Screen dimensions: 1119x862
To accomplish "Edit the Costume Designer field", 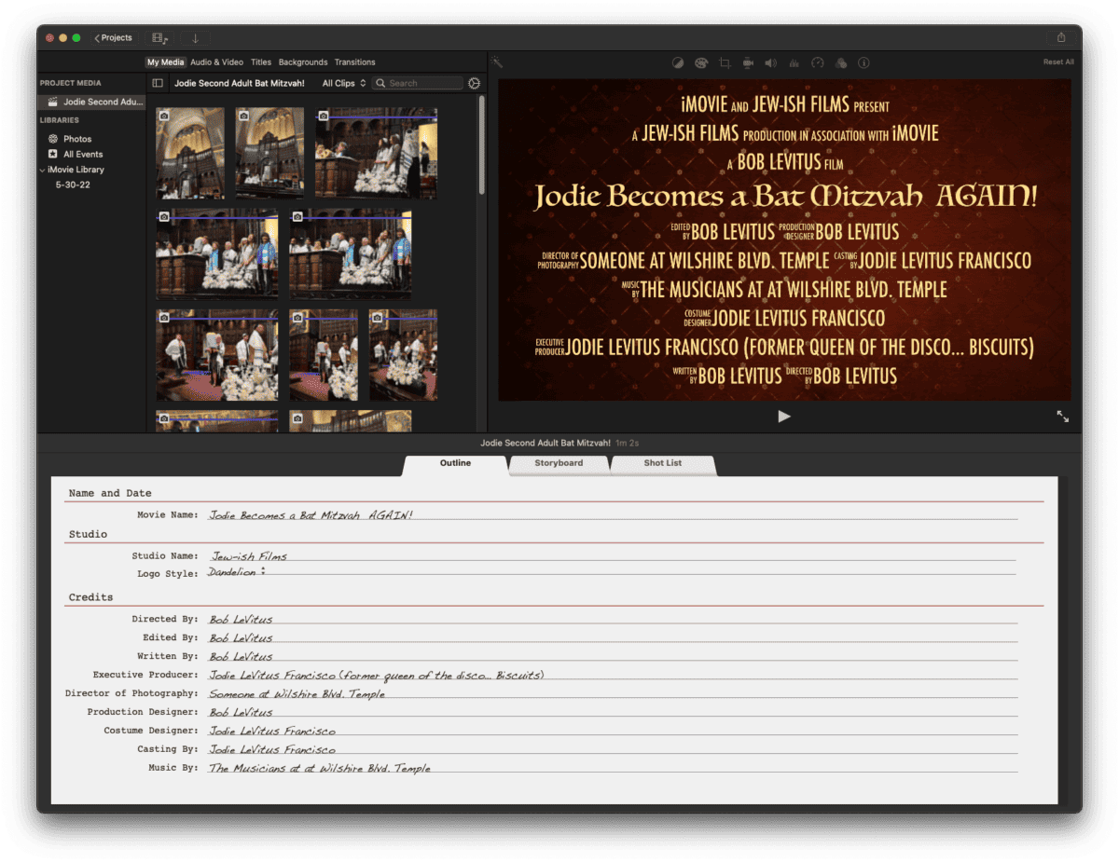I will [x=612, y=731].
